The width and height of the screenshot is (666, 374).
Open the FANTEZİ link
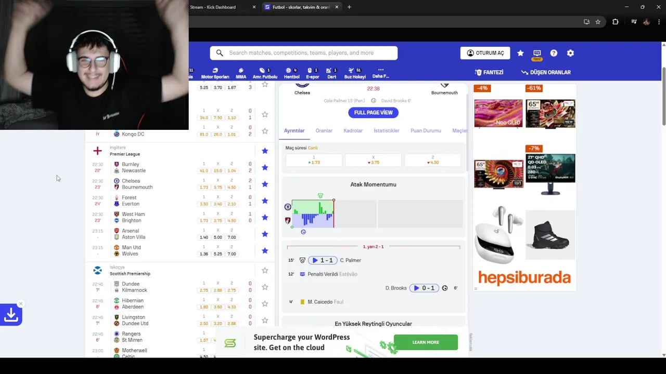tap(489, 72)
